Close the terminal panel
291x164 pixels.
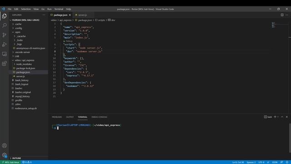point(287,117)
